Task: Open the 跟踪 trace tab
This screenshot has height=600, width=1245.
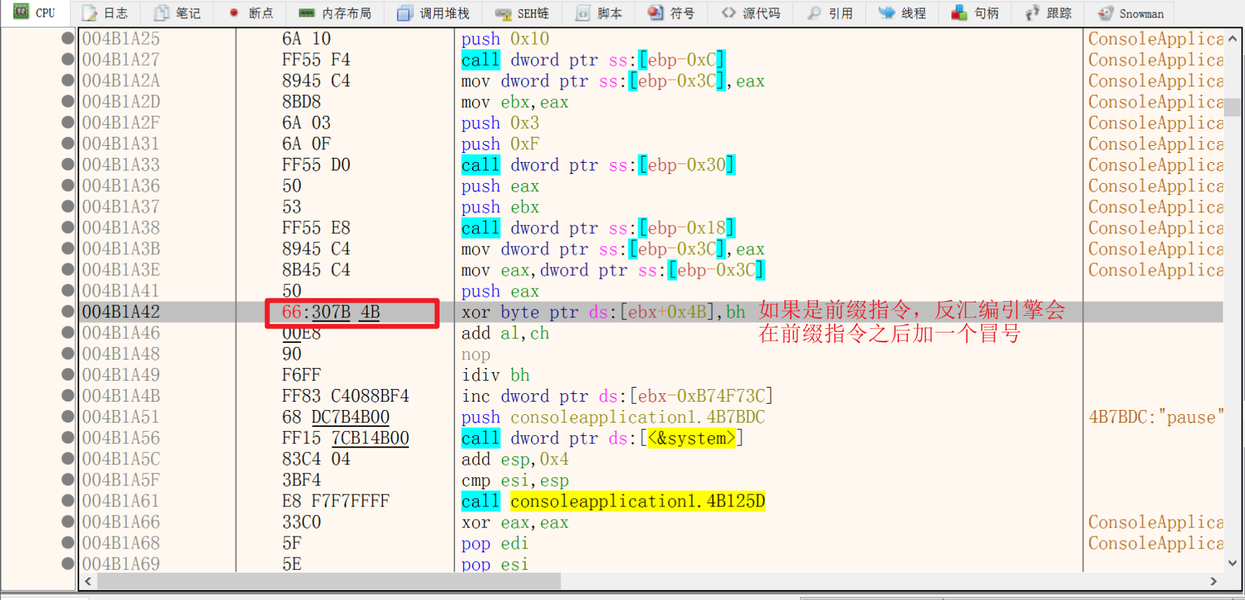Action: click(x=1049, y=13)
